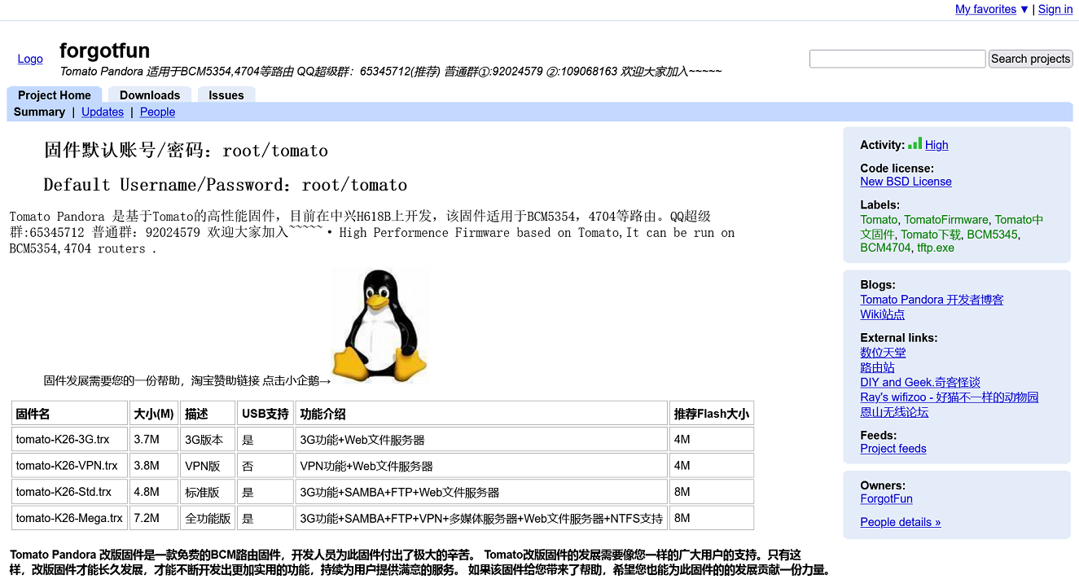Click the VPN功能+Web文件服务器 cell
This screenshot has height=588, width=1079.
pyautogui.click(x=481, y=466)
